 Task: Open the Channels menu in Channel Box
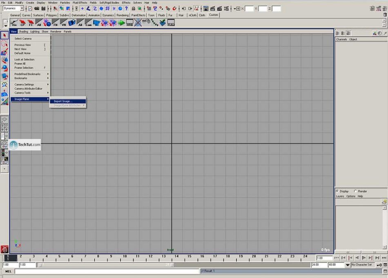pos(341,39)
